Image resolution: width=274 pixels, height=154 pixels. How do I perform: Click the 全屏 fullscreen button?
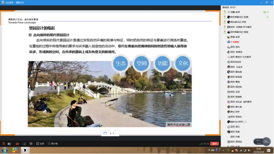(x=40, y=144)
